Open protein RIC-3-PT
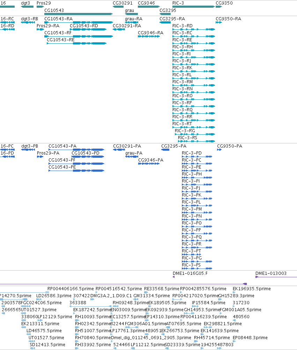This screenshot has width=297, height=350. point(191,251)
